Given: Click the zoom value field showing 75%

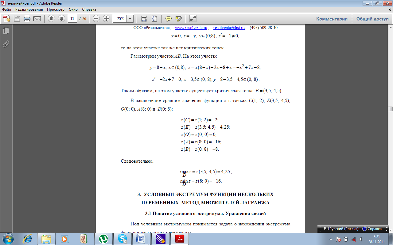Looking at the screenshot, I should pyautogui.click(x=120, y=19).
